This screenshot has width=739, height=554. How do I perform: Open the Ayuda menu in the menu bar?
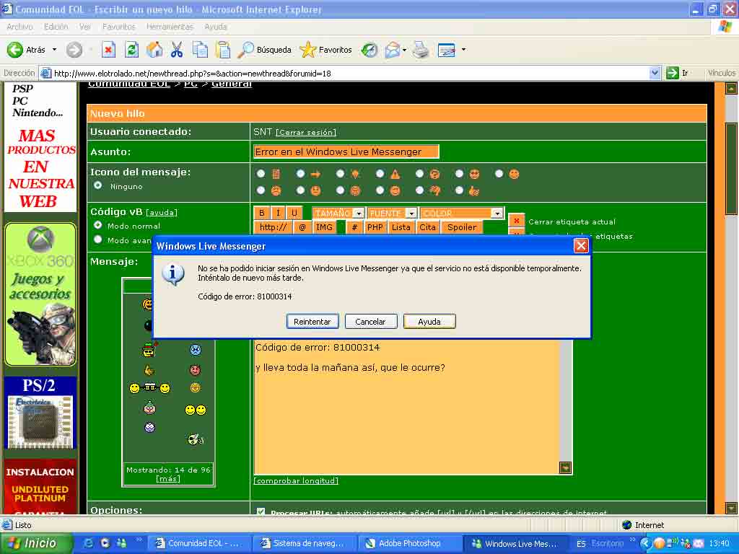point(215,27)
